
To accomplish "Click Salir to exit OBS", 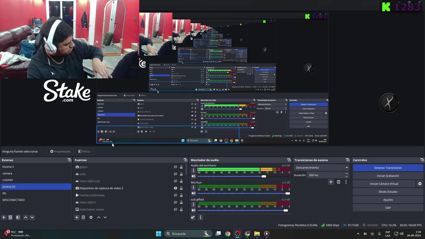I will point(388,208).
